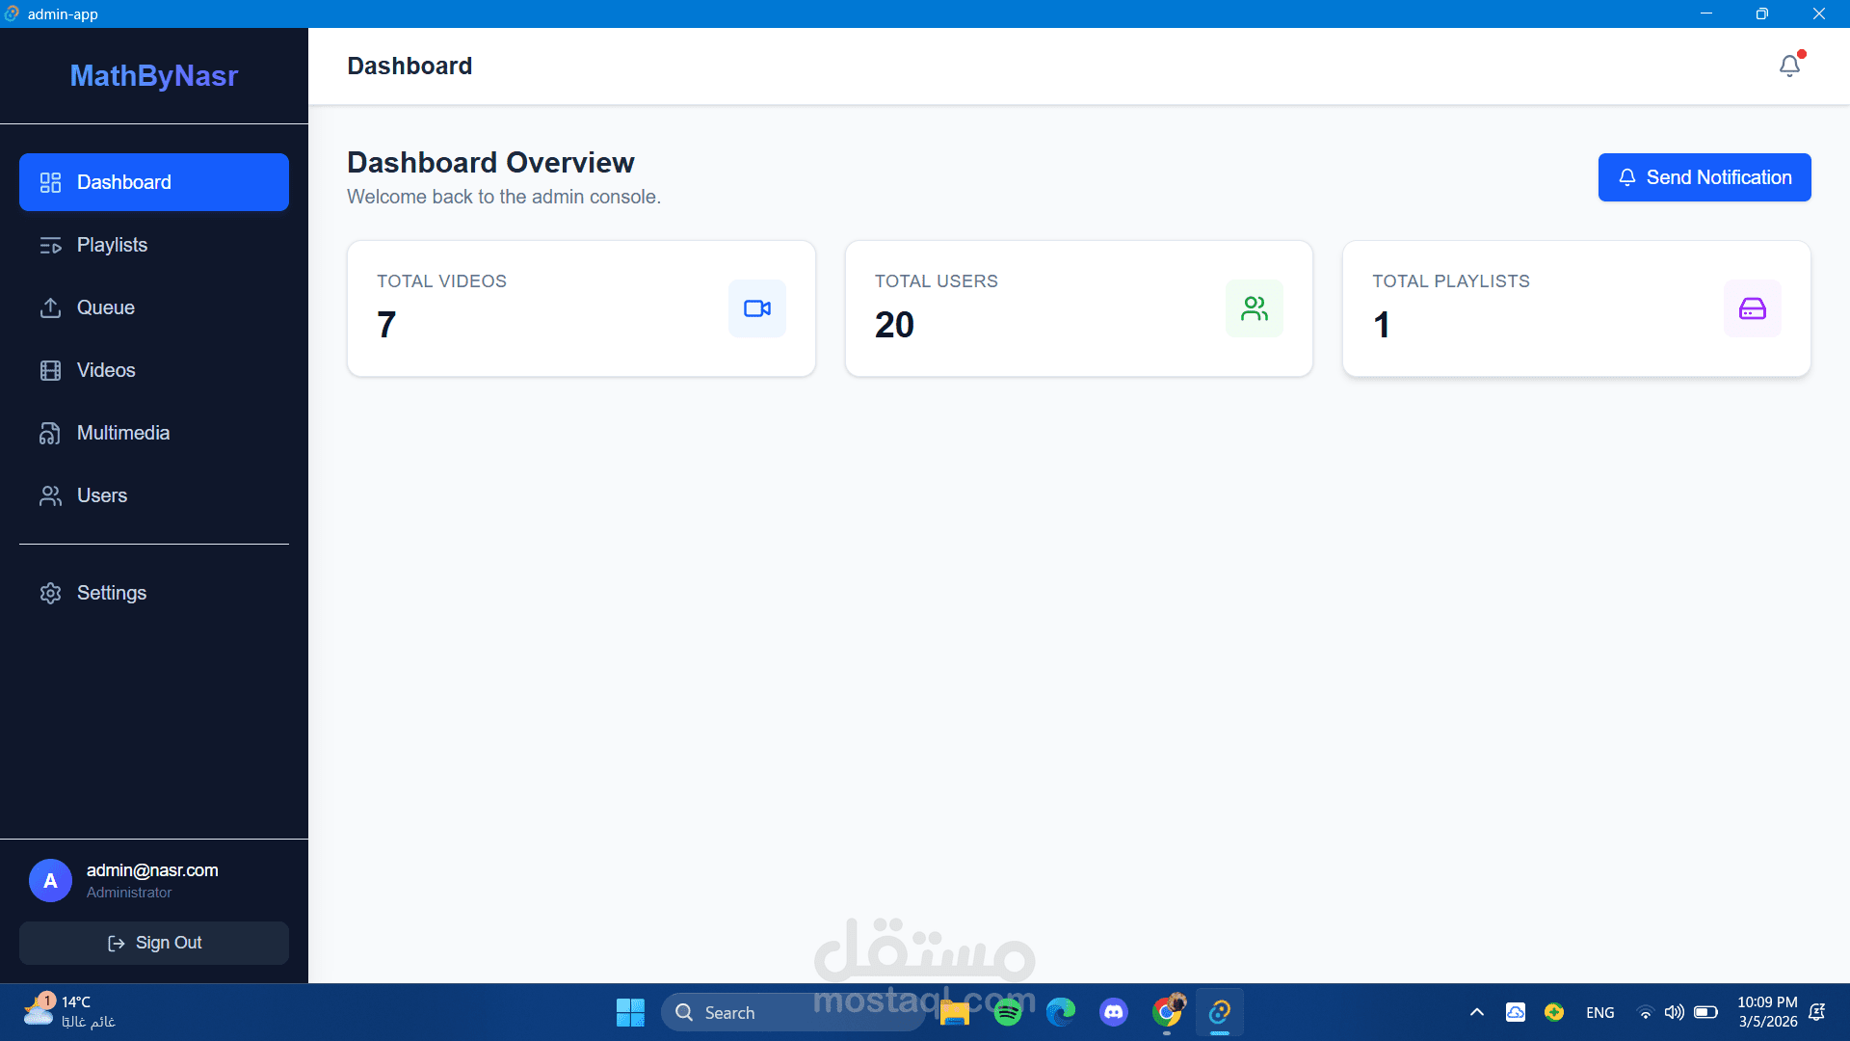Open the Videos section

click(105, 370)
